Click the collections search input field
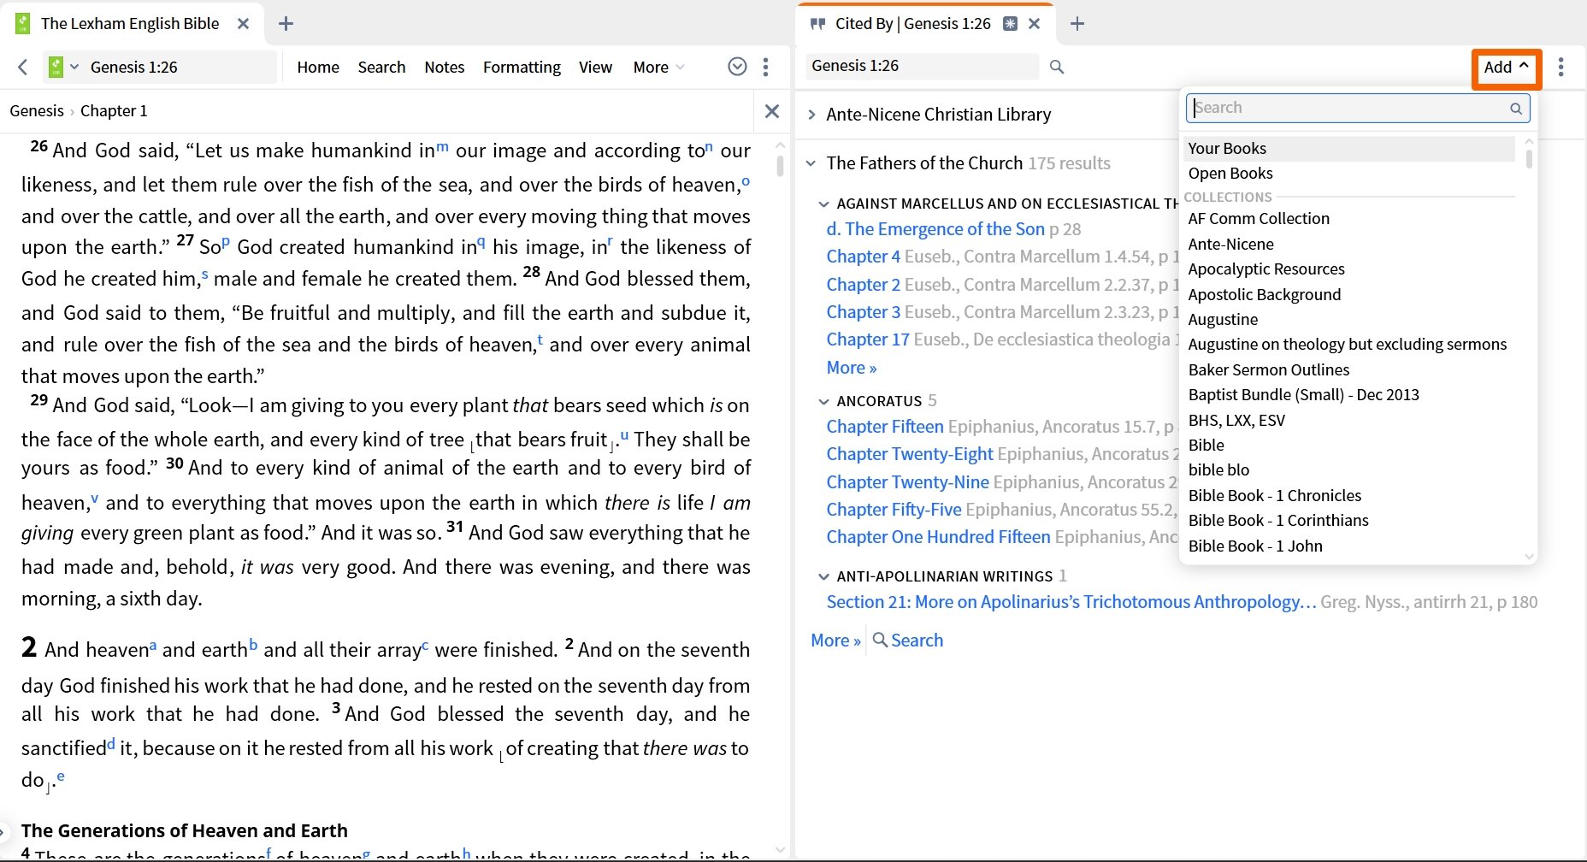The height and width of the screenshot is (862, 1587). tap(1357, 108)
